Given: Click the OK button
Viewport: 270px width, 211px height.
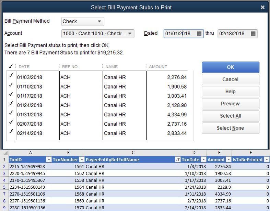Looking at the screenshot, I should pyautogui.click(x=231, y=67).
